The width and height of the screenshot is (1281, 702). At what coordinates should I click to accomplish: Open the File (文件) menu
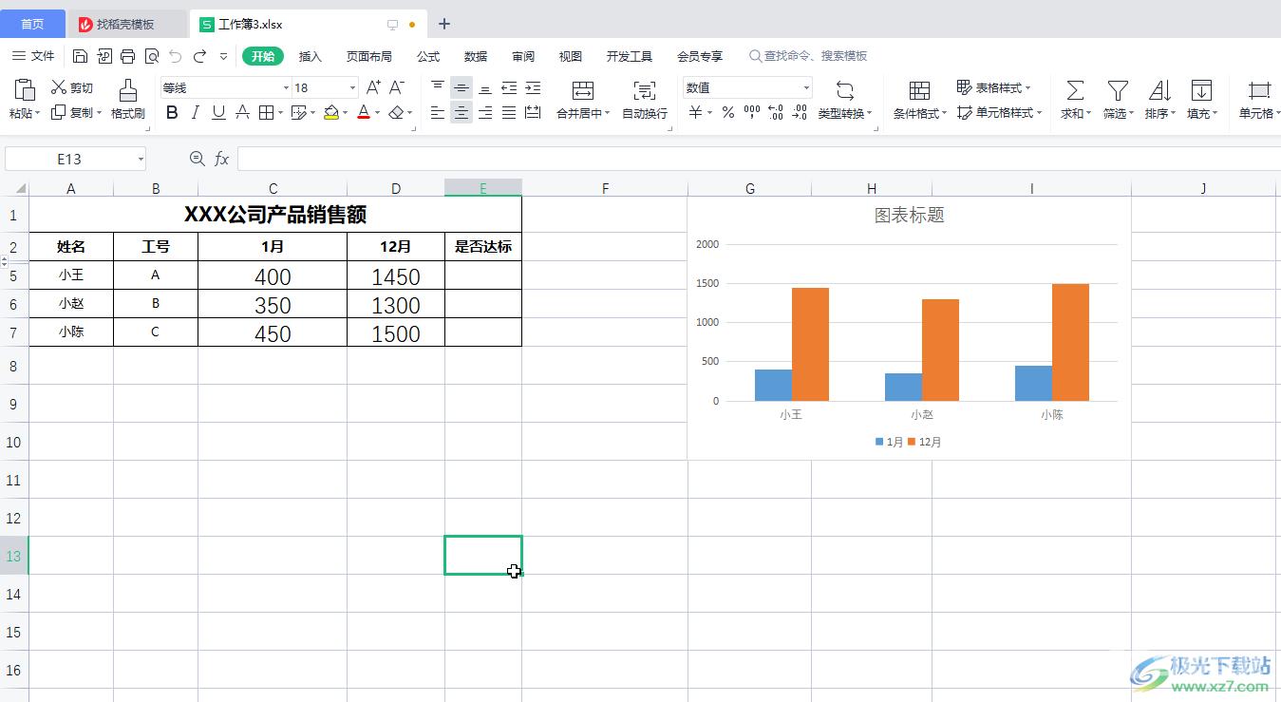pyautogui.click(x=34, y=56)
